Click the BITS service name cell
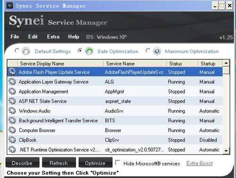Viewport: 236px width, 178px height. click(x=110, y=121)
